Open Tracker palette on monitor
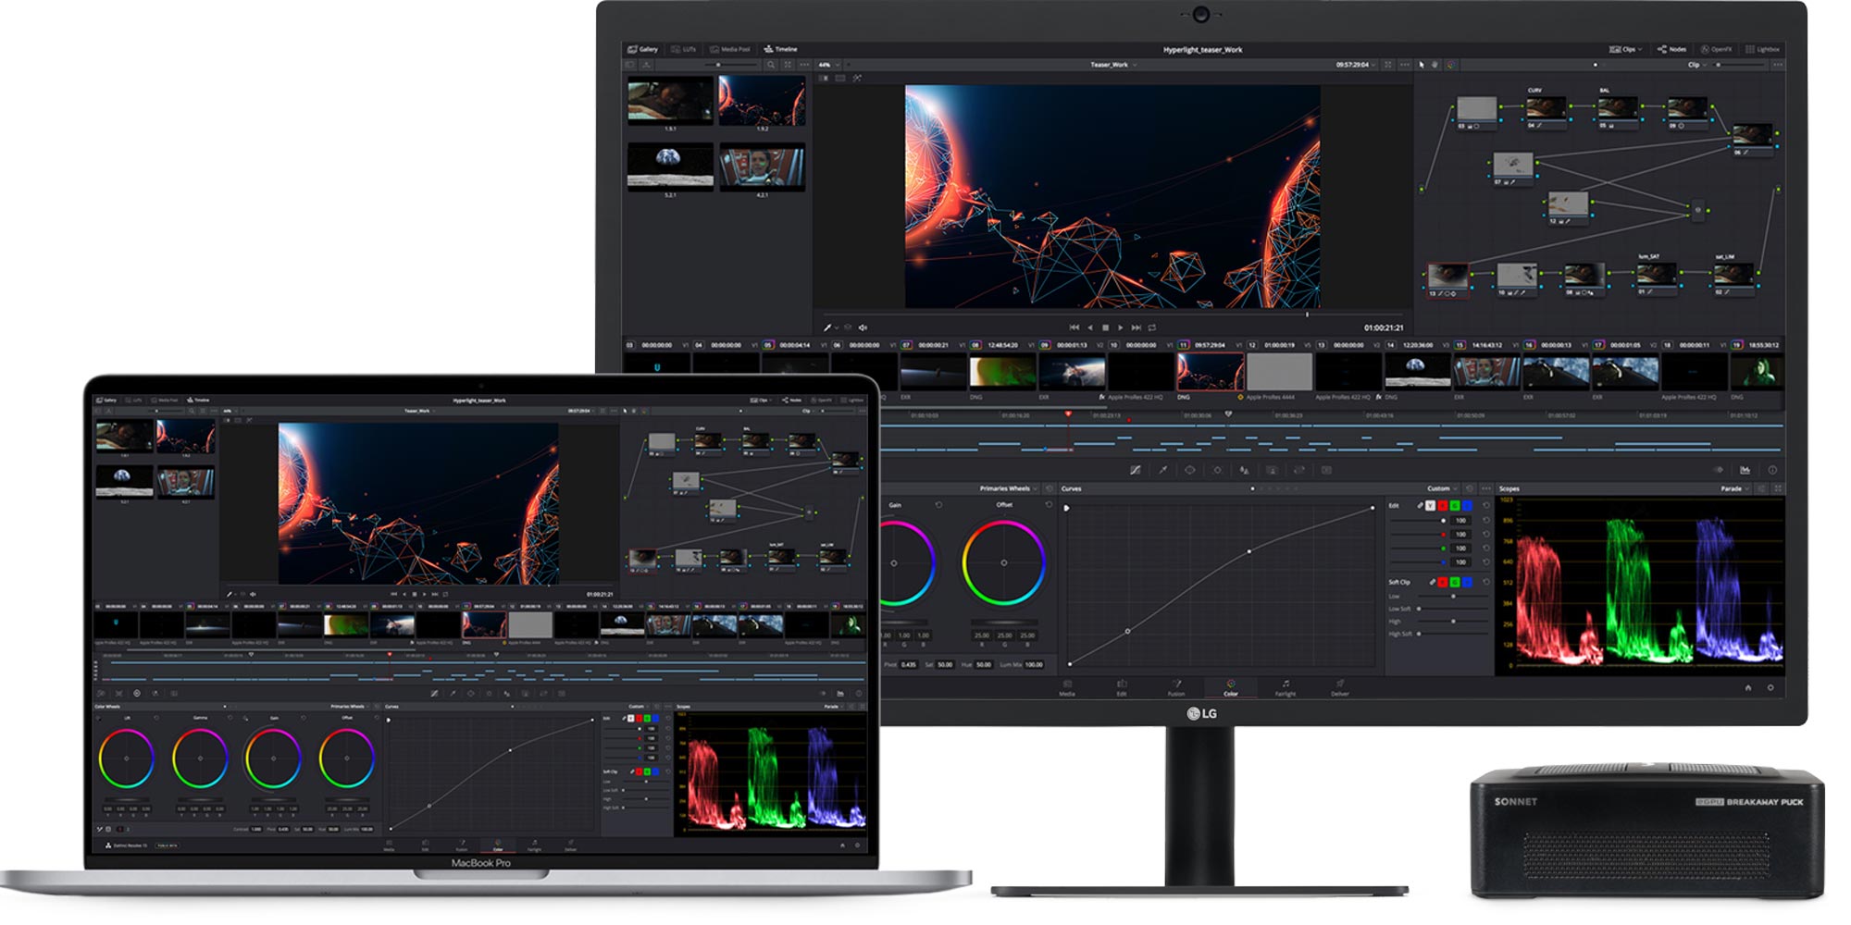1851x925 pixels. (1217, 470)
